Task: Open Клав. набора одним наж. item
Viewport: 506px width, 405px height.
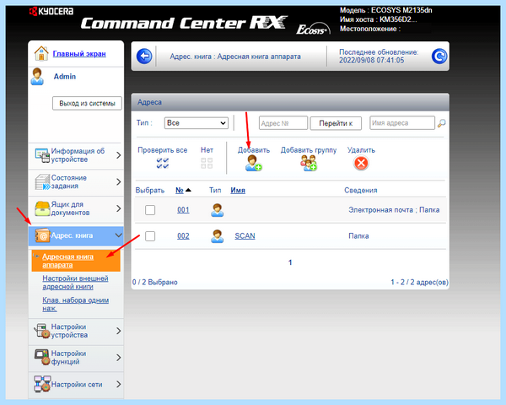Action: pos(76,305)
